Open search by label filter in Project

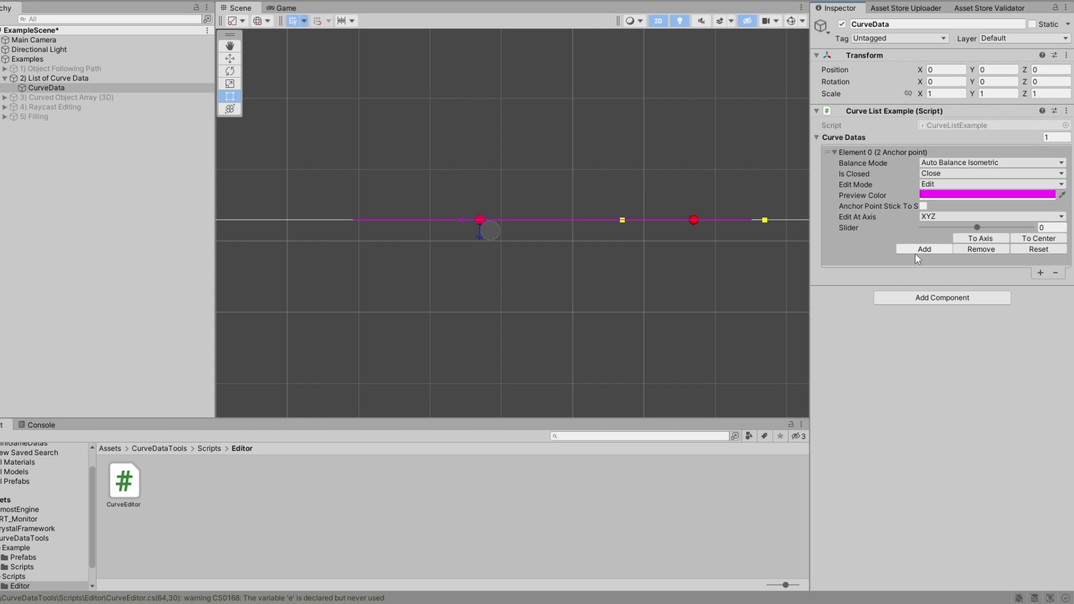tap(764, 436)
